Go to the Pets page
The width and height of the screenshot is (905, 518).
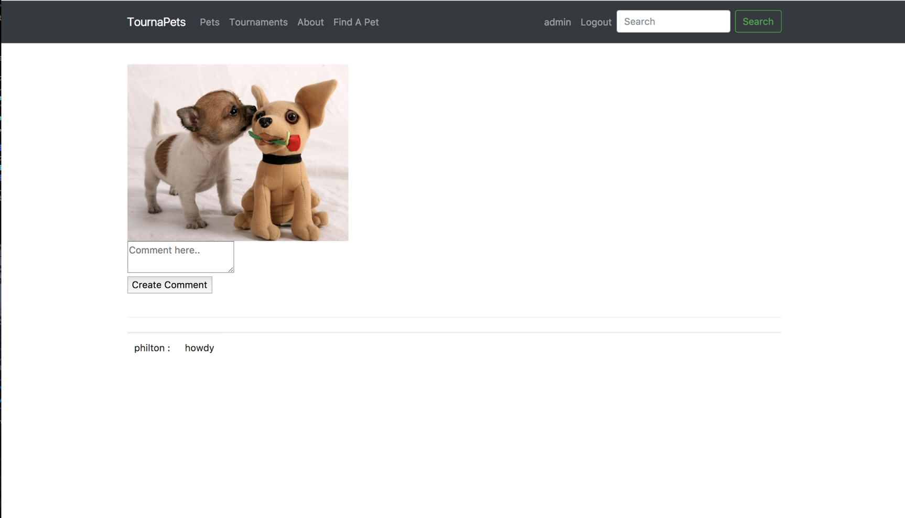[x=209, y=22]
